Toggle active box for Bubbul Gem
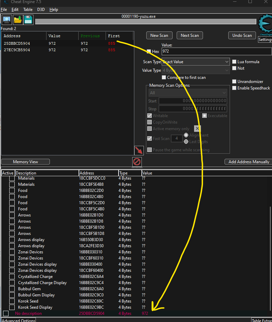The image size is (272, 322). point(12,289)
